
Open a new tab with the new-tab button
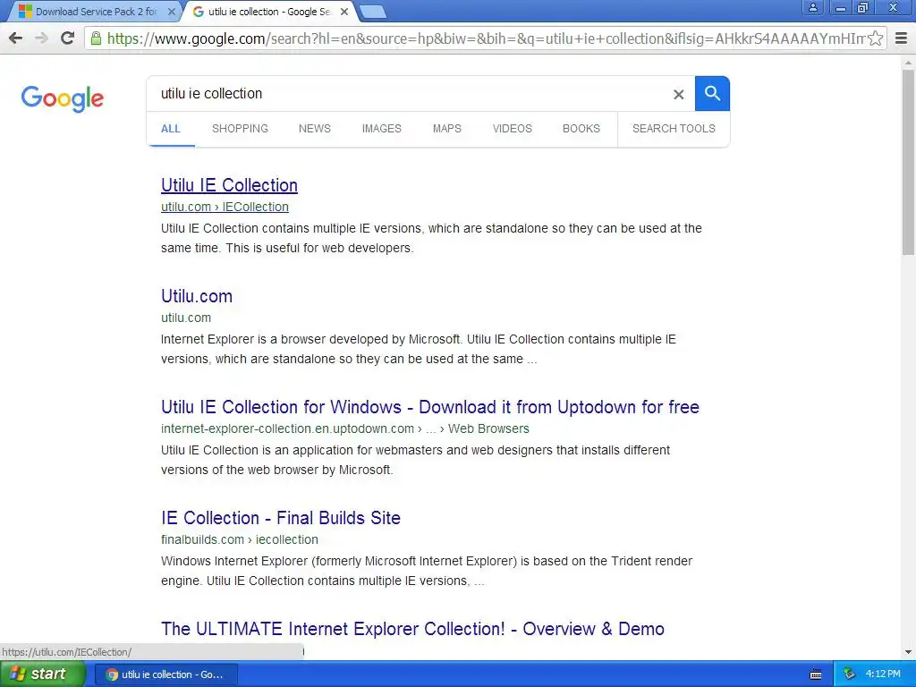(x=372, y=12)
